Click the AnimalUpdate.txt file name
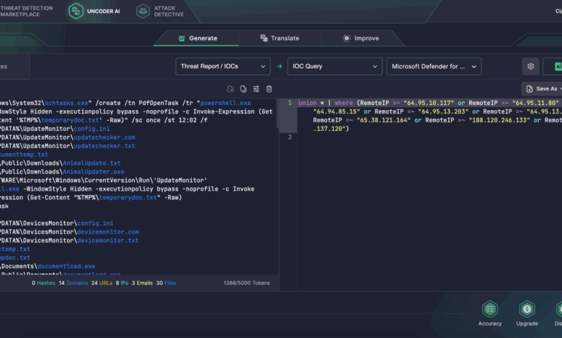The height and width of the screenshot is (338, 562). pos(92,163)
